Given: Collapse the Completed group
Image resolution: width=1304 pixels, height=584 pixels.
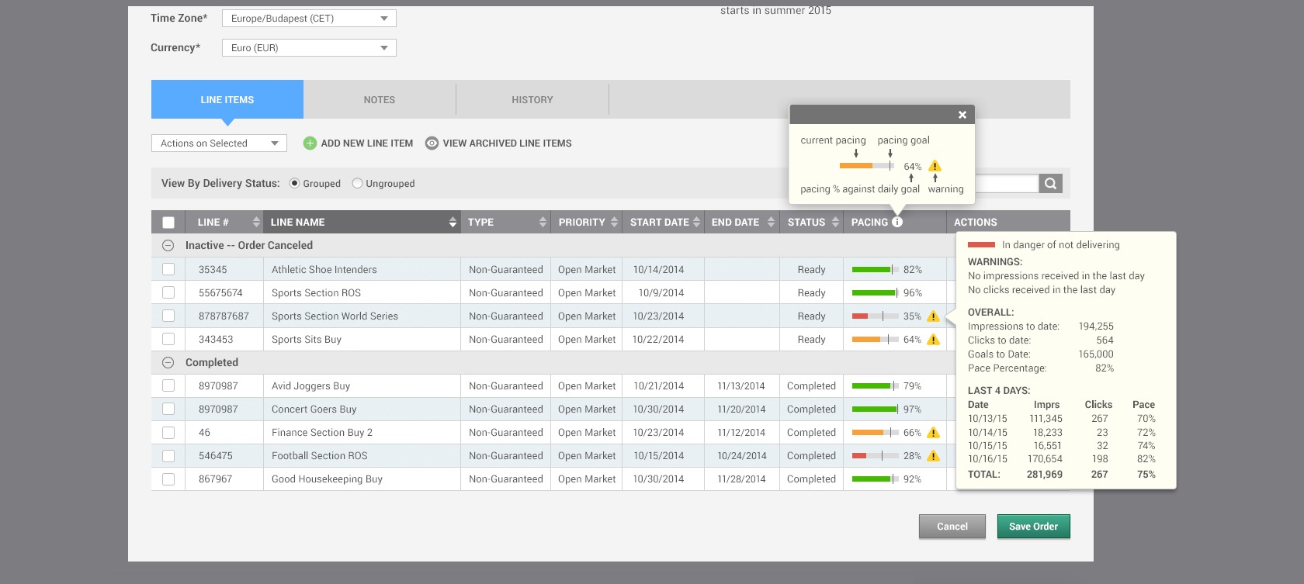Looking at the screenshot, I should click(168, 363).
